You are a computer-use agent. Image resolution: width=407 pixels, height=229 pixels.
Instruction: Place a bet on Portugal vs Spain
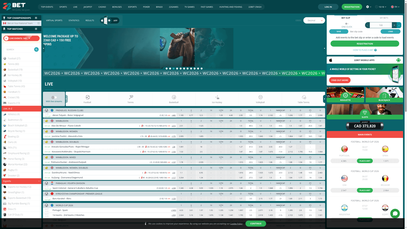click(x=365, y=161)
